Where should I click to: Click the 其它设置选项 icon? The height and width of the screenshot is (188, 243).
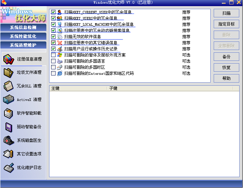[x=9, y=154]
